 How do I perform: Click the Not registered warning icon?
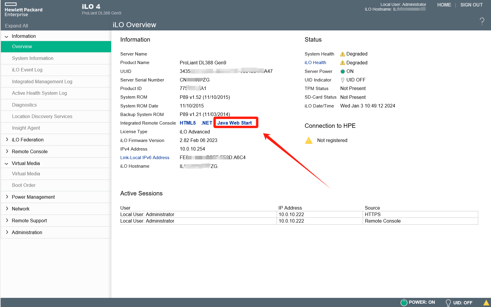point(309,141)
